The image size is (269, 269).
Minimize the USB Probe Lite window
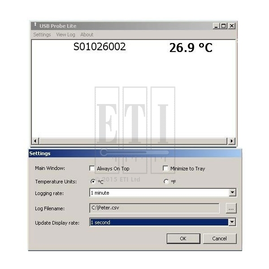pos(216,26)
